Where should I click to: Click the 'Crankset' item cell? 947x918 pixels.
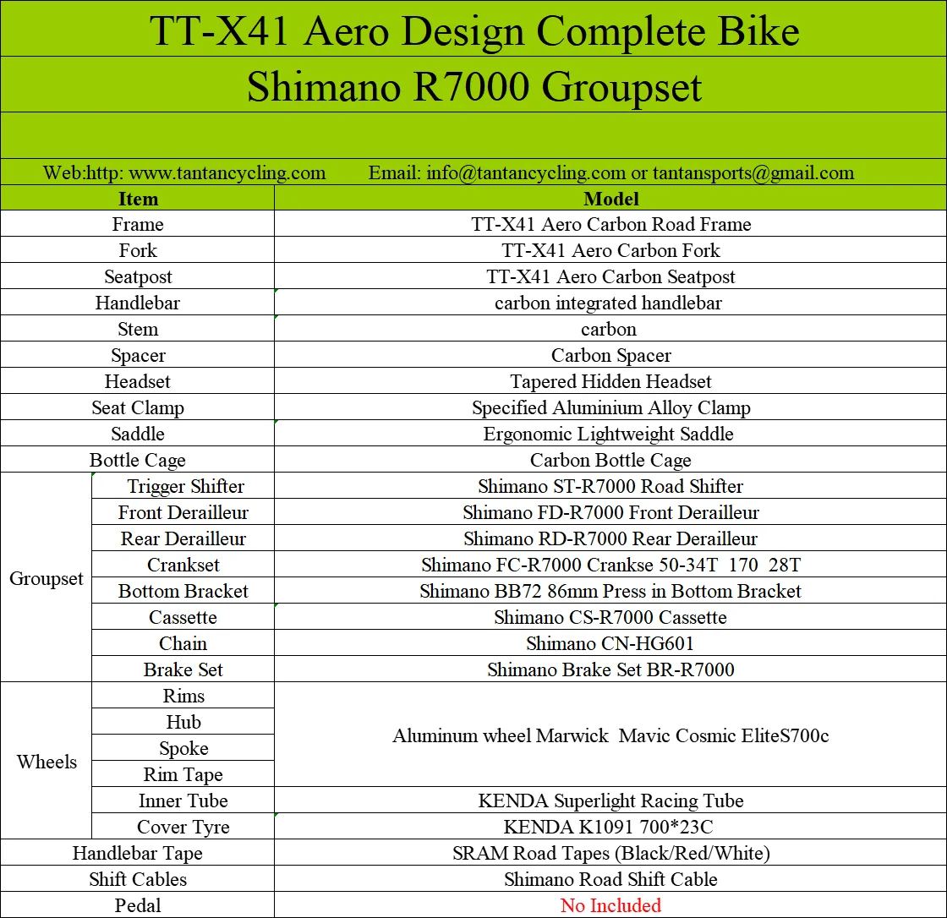[x=183, y=565]
